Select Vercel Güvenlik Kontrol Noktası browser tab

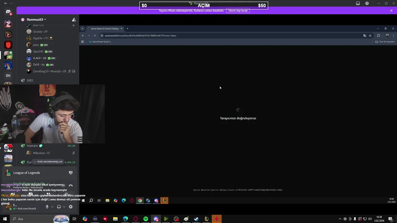point(105,28)
